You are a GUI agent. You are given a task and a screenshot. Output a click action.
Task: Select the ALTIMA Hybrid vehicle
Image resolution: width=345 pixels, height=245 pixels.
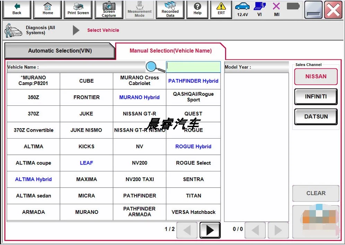click(x=33, y=179)
